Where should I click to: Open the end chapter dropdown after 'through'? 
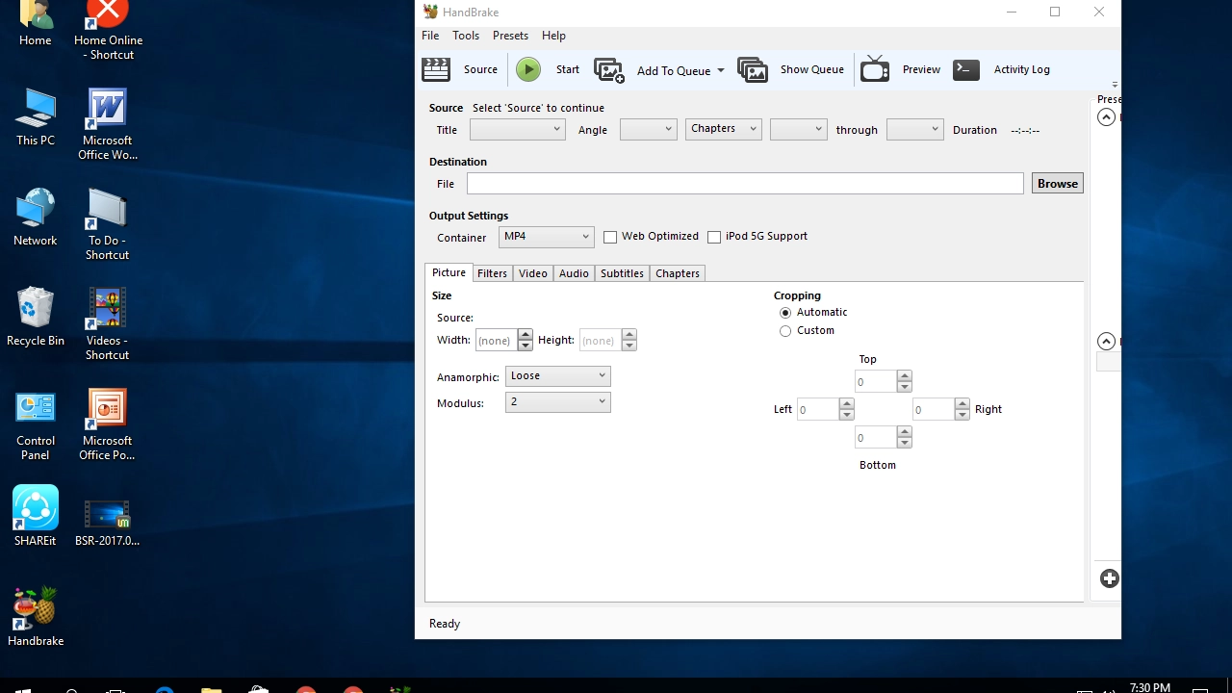(915, 129)
